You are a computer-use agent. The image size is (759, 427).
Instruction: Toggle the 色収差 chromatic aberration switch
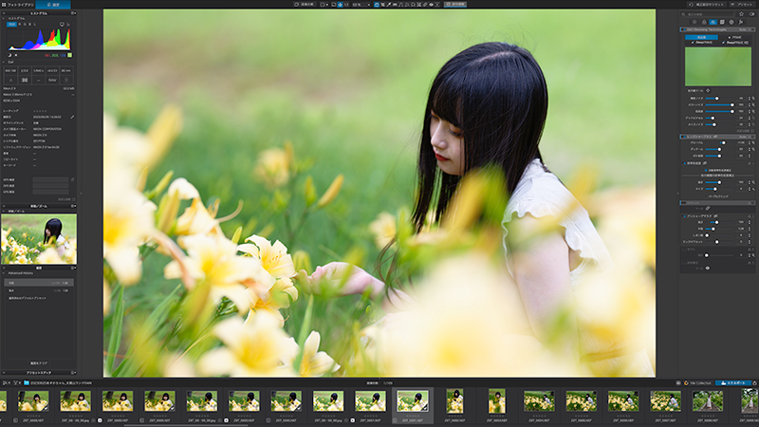pos(684,163)
